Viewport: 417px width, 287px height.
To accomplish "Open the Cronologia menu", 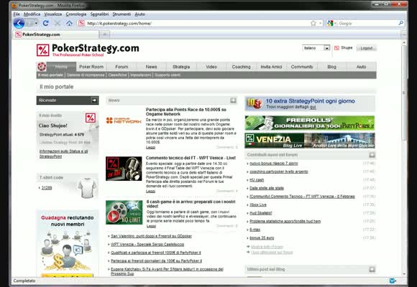I will [x=76, y=14].
